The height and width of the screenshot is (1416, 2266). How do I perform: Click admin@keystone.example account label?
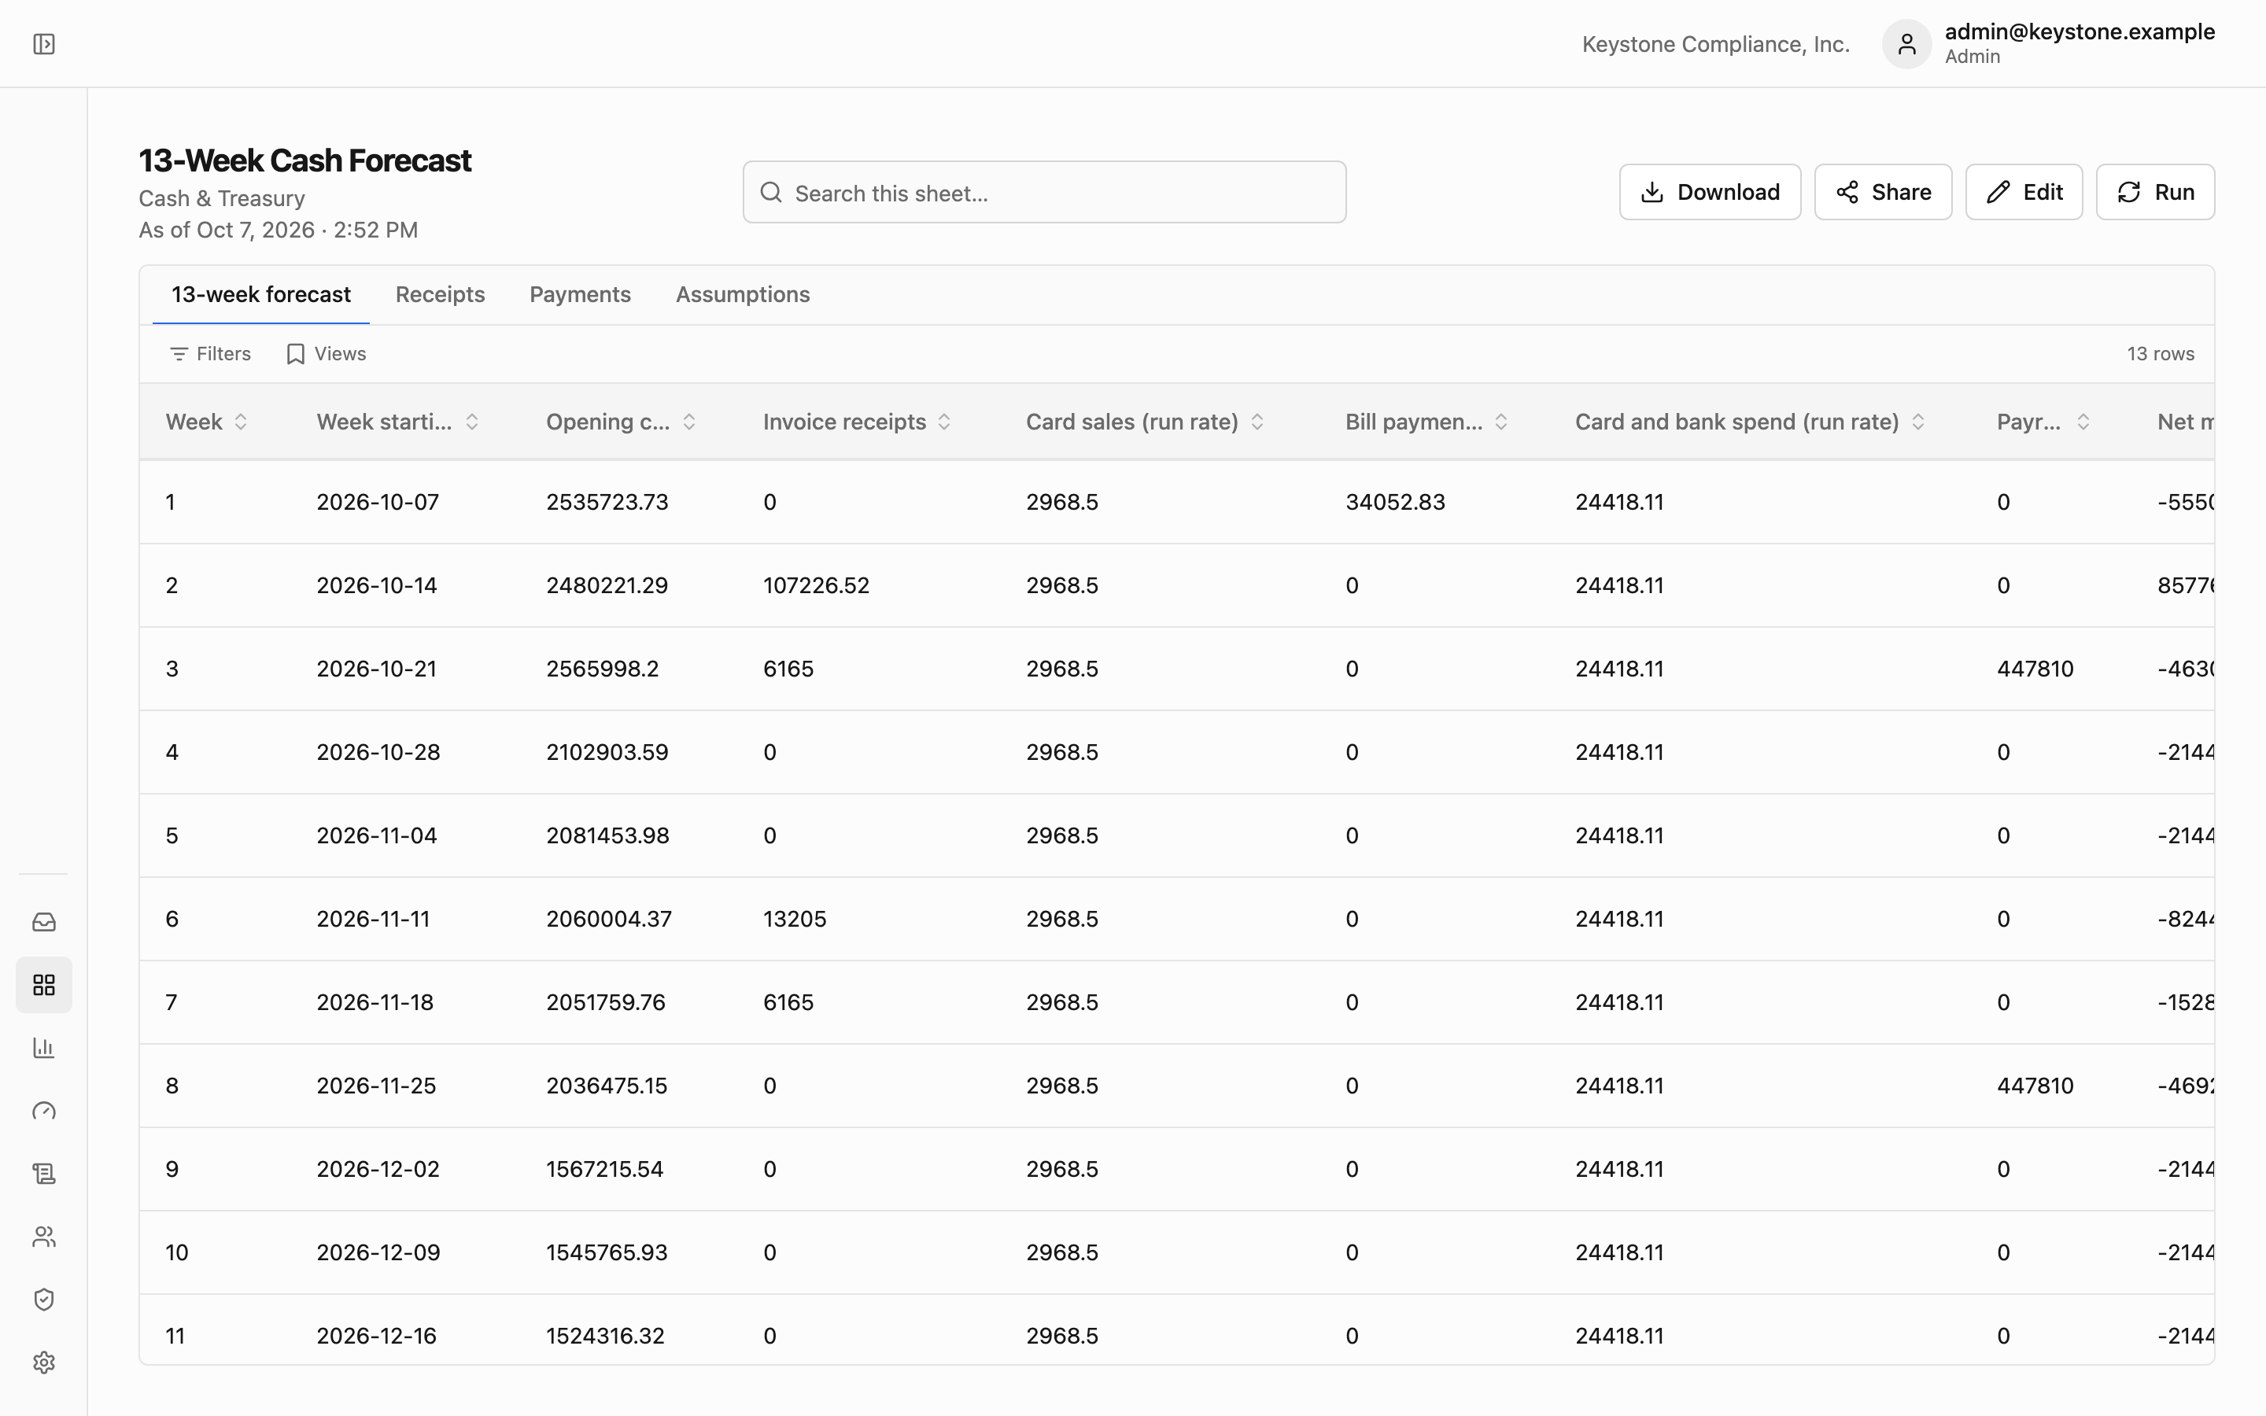point(2080,31)
